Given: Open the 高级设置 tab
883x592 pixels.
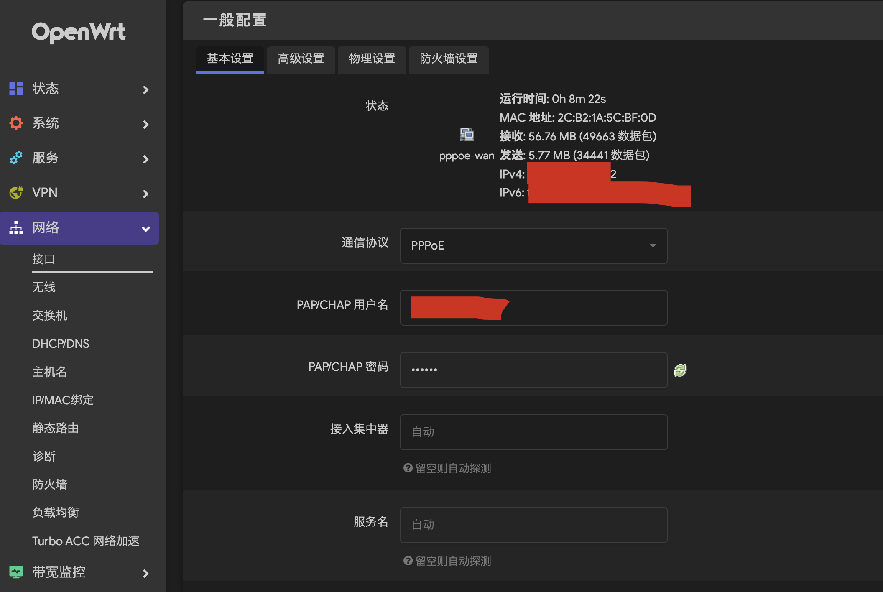Looking at the screenshot, I should coord(301,60).
